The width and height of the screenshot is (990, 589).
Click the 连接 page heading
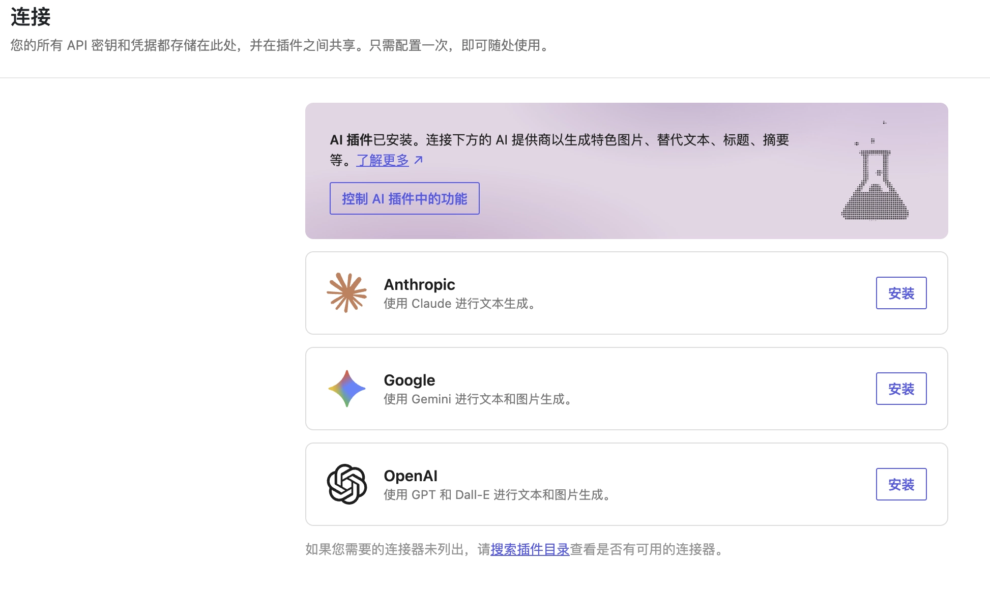click(31, 17)
